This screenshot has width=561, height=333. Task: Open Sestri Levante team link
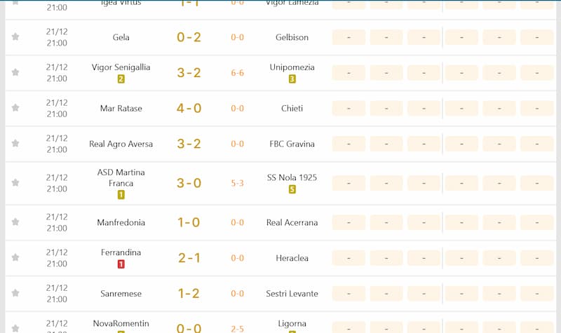click(x=292, y=293)
